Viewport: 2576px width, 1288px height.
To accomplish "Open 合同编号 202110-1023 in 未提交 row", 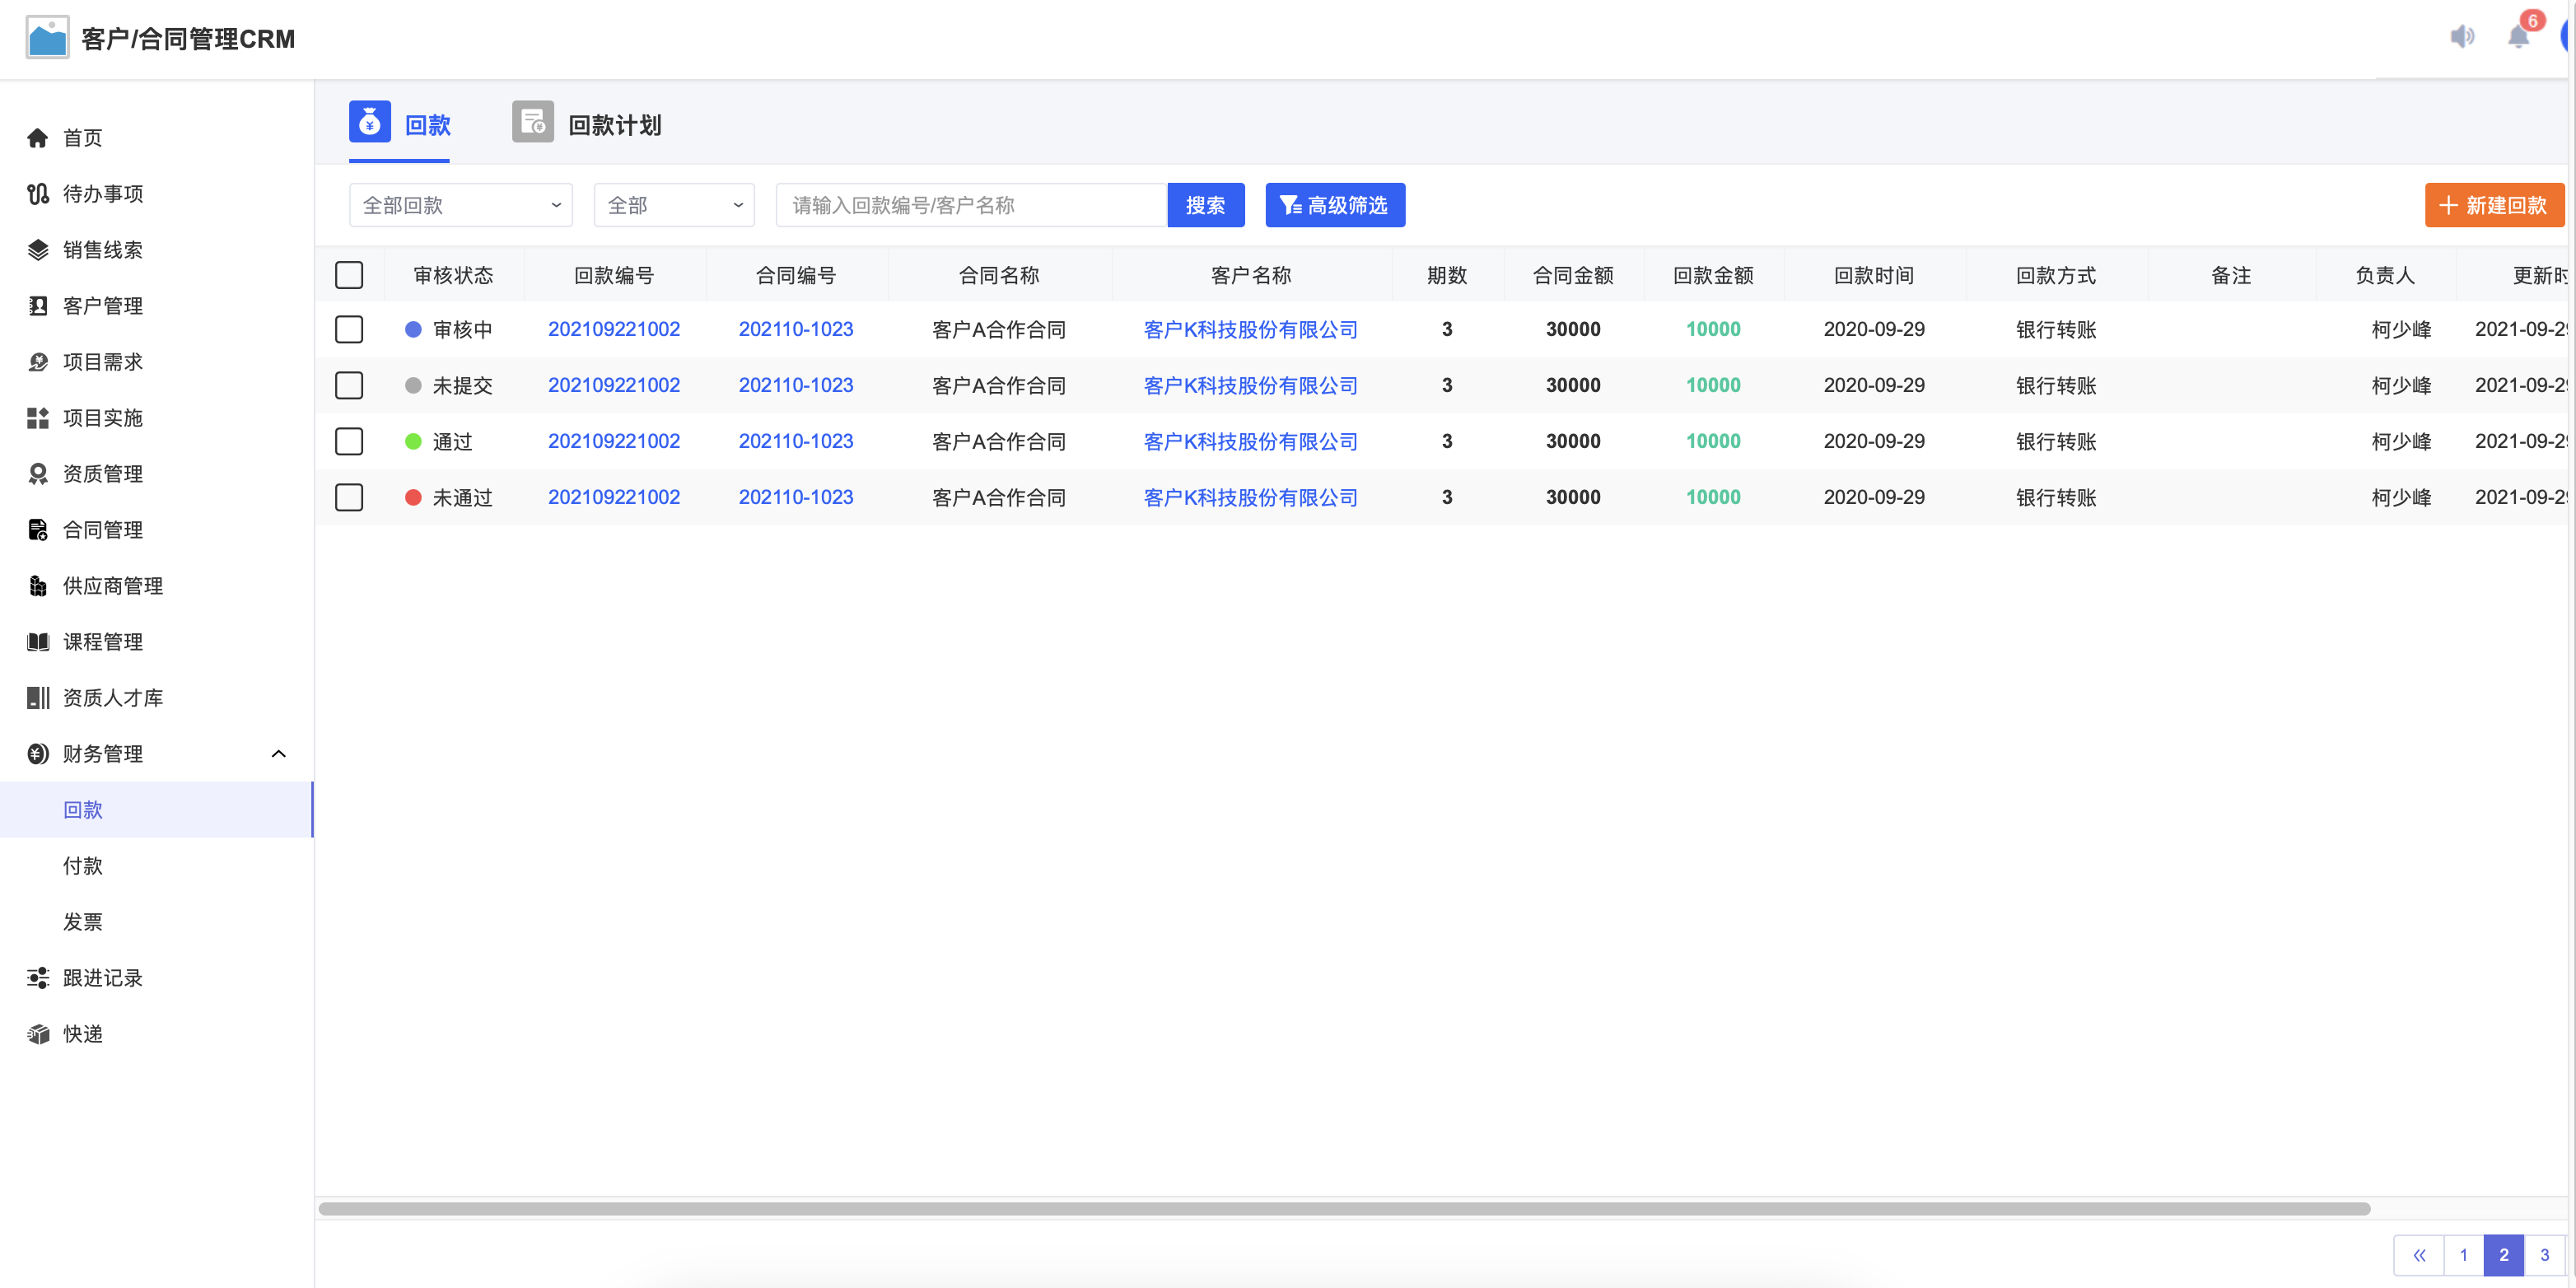I will coord(796,385).
